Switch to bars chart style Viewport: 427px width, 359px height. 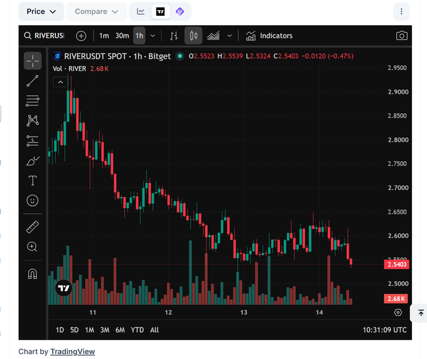(174, 36)
